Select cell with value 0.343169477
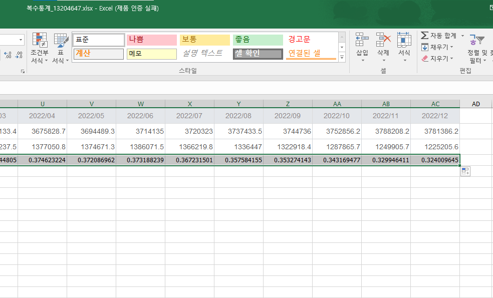The width and height of the screenshot is (493, 298). [x=337, y=160]
